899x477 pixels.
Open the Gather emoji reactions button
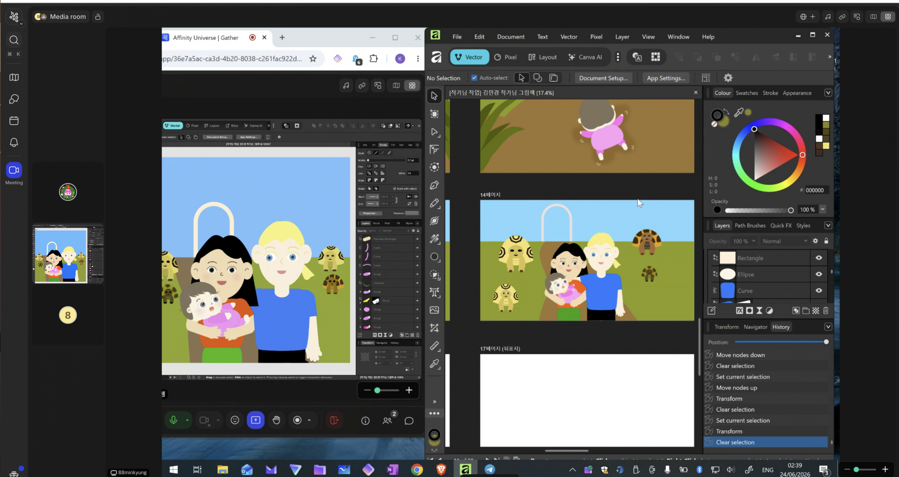(x=235, y=420)
